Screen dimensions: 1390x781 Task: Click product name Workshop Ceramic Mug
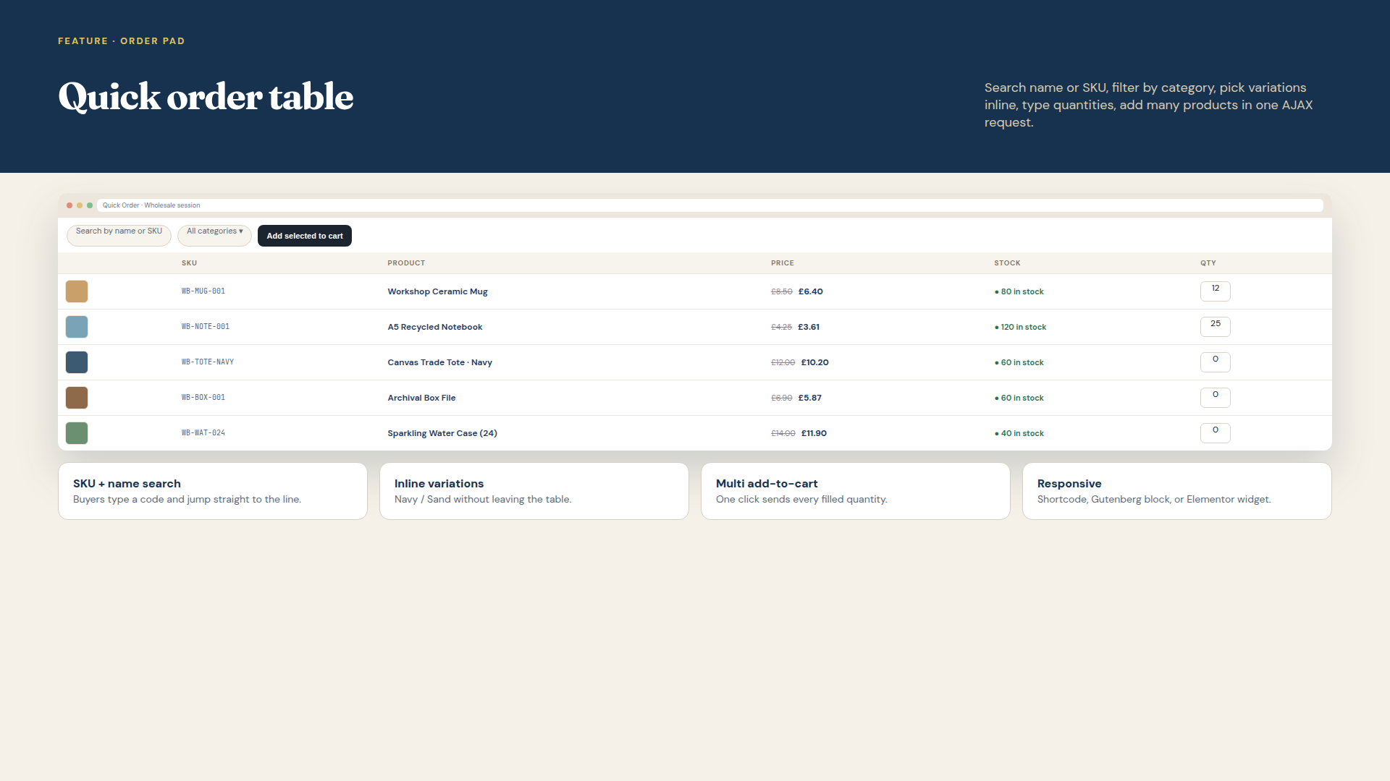pyautogui.click(x=437, y=291)
